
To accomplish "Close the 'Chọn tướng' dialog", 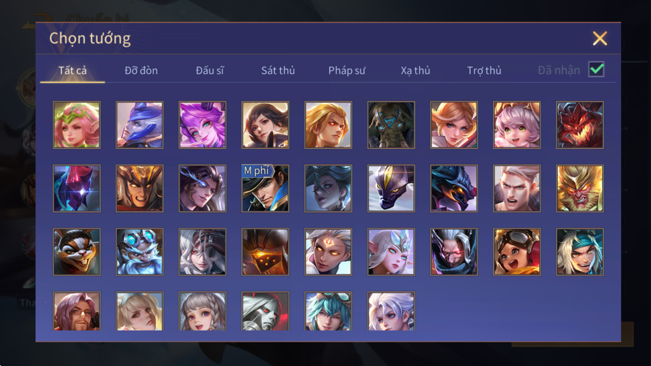I will coord(600,39).
